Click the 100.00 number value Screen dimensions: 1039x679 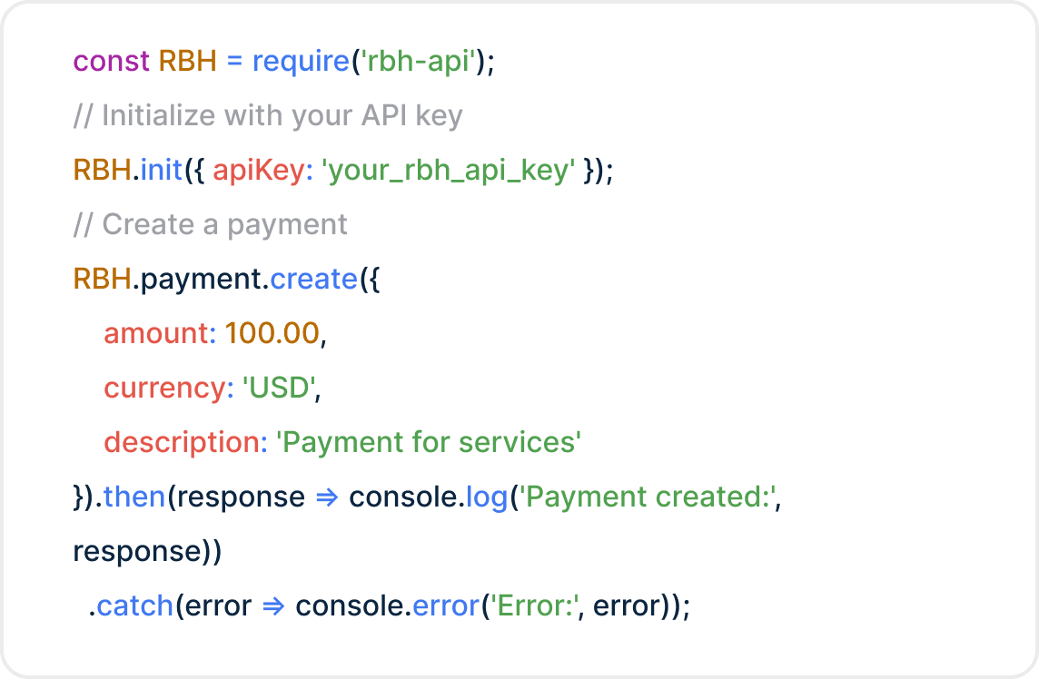[x=272, y=334]
